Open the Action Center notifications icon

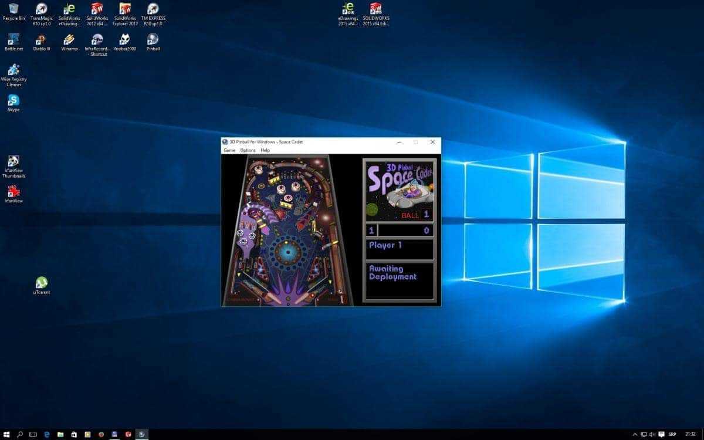(660, 434)
